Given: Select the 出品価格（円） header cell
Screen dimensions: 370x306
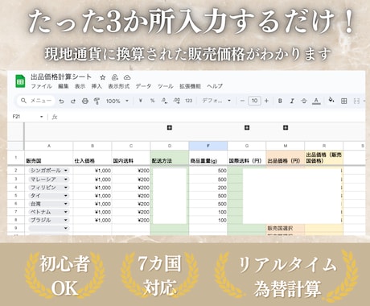Looking at the screenshot, I should (286, 158).
